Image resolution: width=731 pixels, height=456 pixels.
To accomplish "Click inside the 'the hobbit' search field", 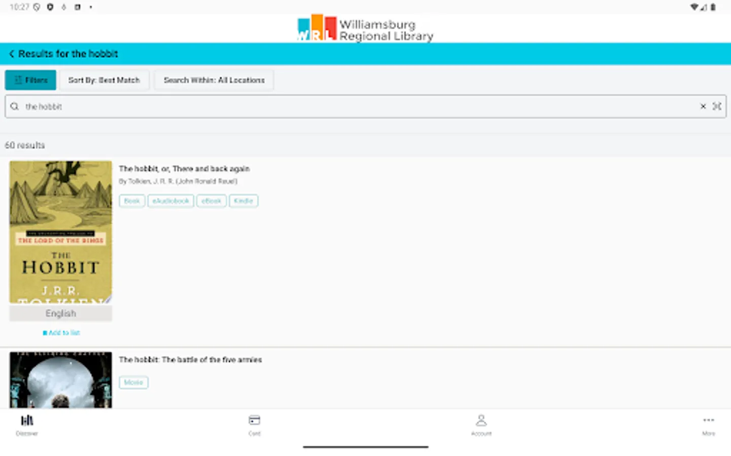I will (203, 106).
